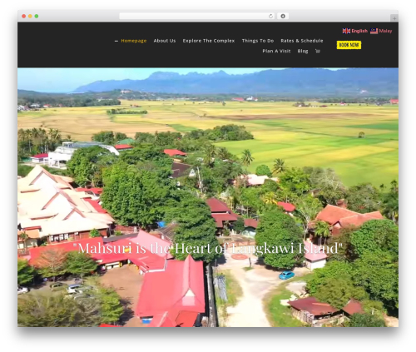Open Explore The Complex menu

(209, 41)
